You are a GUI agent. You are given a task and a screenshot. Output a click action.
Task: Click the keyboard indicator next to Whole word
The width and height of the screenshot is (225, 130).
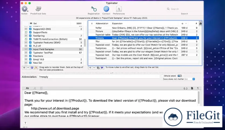180,76
